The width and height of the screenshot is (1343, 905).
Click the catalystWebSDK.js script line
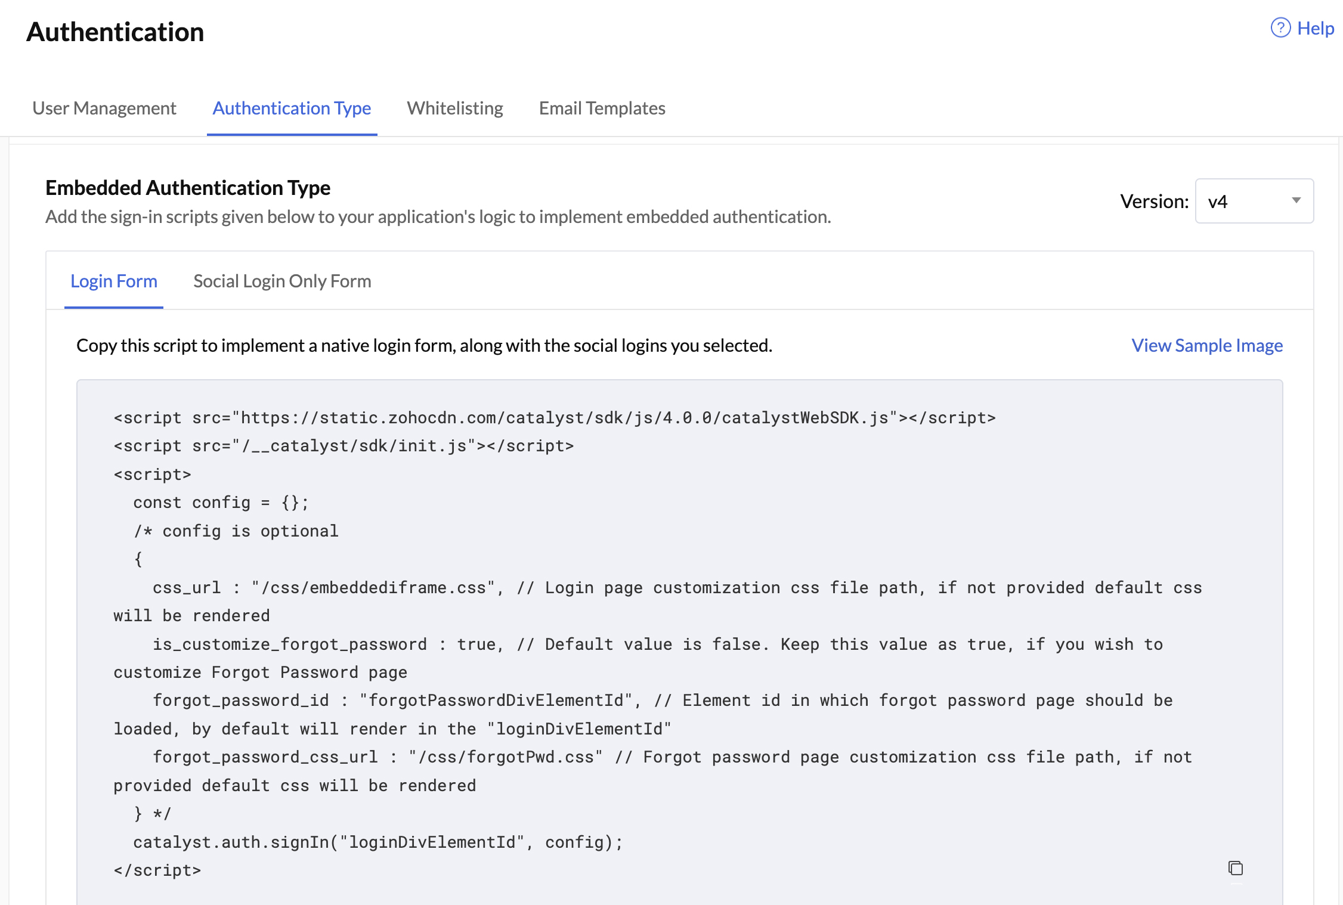click(553, 417)
